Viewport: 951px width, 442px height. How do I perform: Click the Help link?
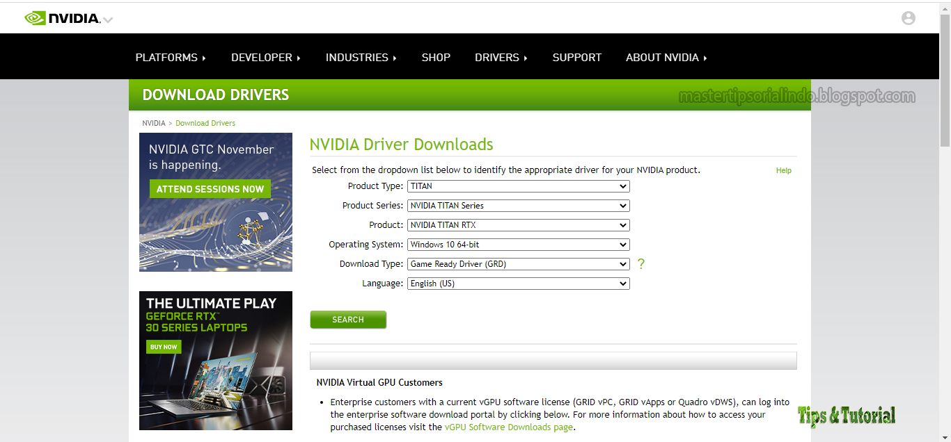click(784, 170)
